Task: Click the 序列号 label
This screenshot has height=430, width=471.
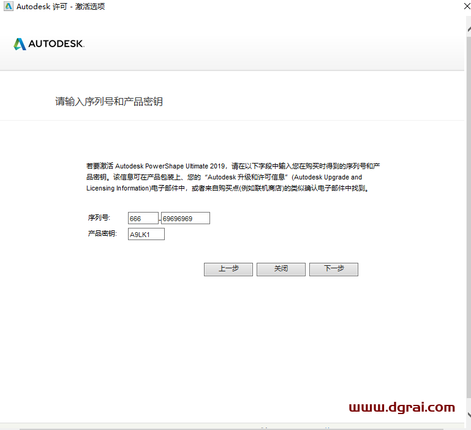Action: 99,217
